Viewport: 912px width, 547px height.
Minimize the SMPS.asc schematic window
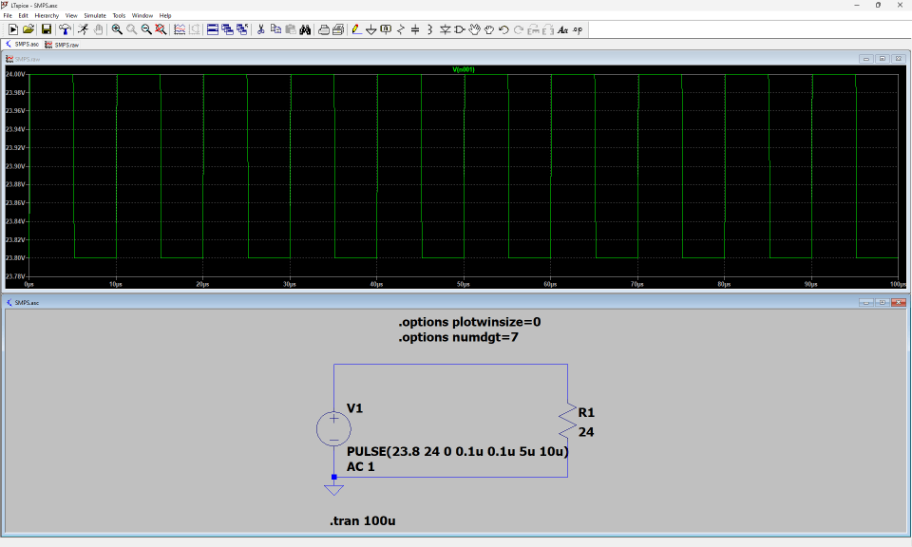866,302
